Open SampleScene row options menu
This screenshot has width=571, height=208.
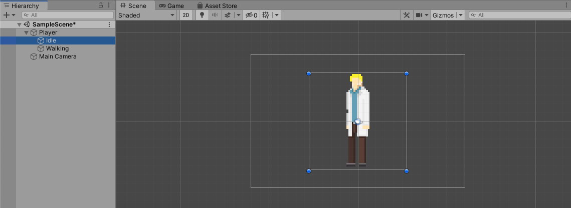click(109, 24)
